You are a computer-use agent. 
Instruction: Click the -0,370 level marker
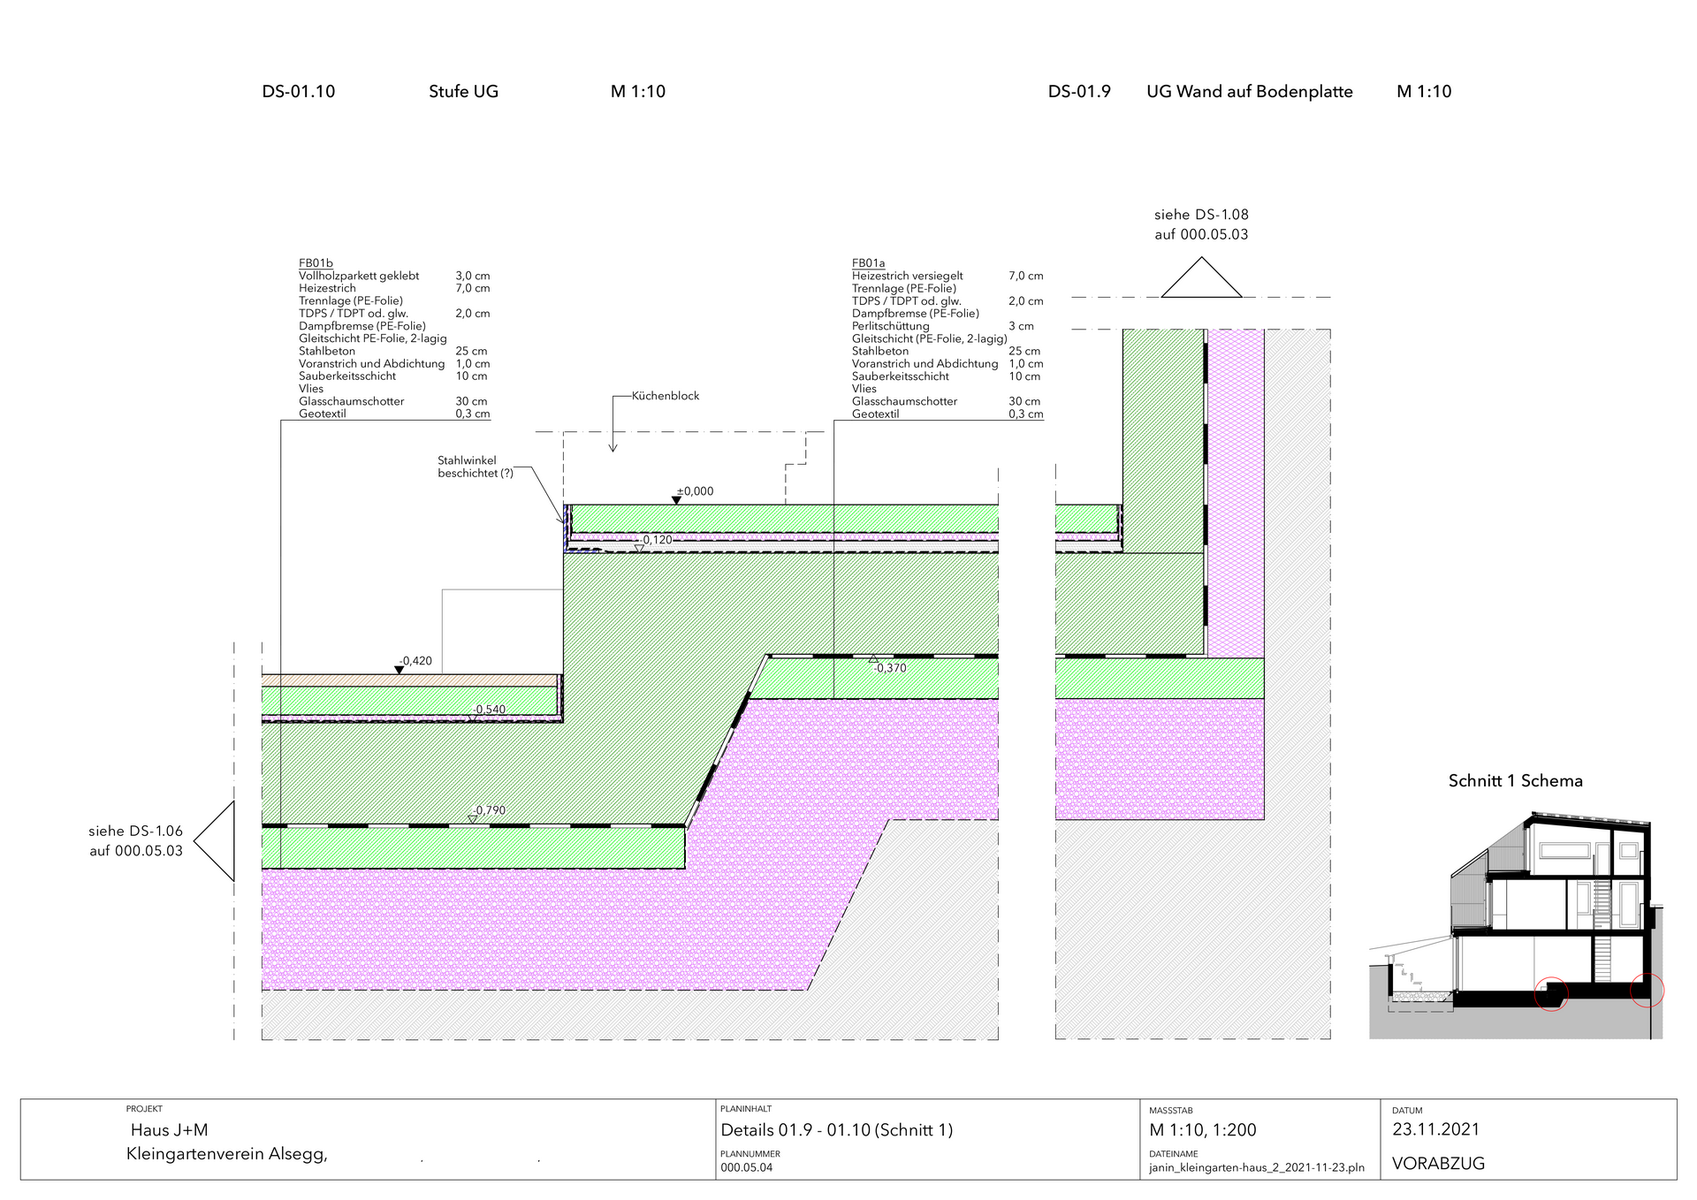[x=873, y=658]
